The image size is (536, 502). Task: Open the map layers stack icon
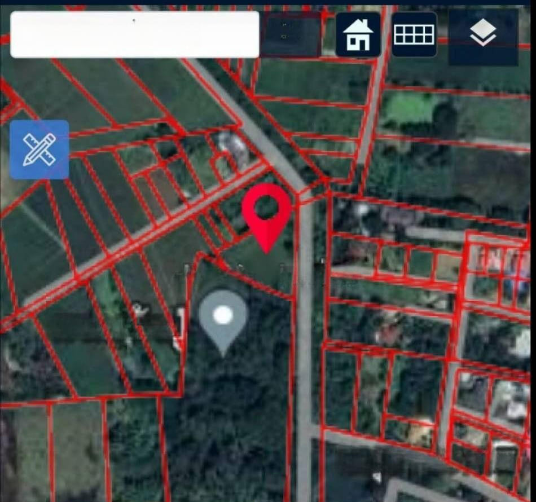point(483,35)
